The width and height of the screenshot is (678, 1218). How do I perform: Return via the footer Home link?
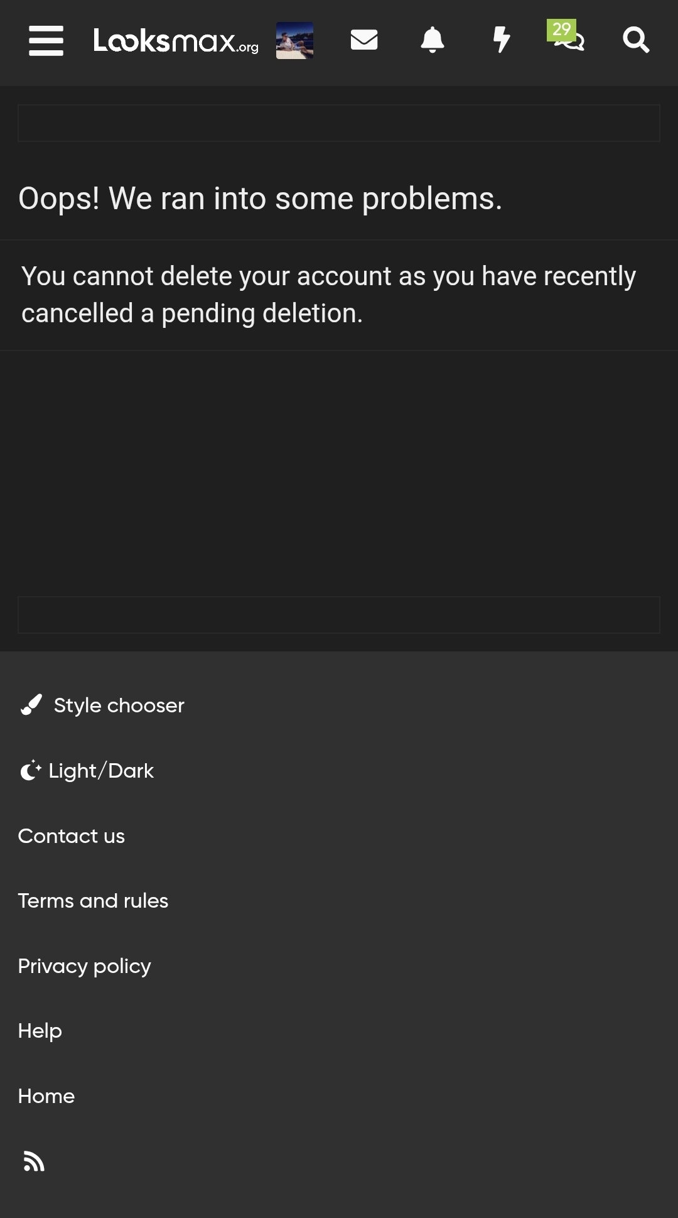pyautogui.click(x=46, y=1096)
